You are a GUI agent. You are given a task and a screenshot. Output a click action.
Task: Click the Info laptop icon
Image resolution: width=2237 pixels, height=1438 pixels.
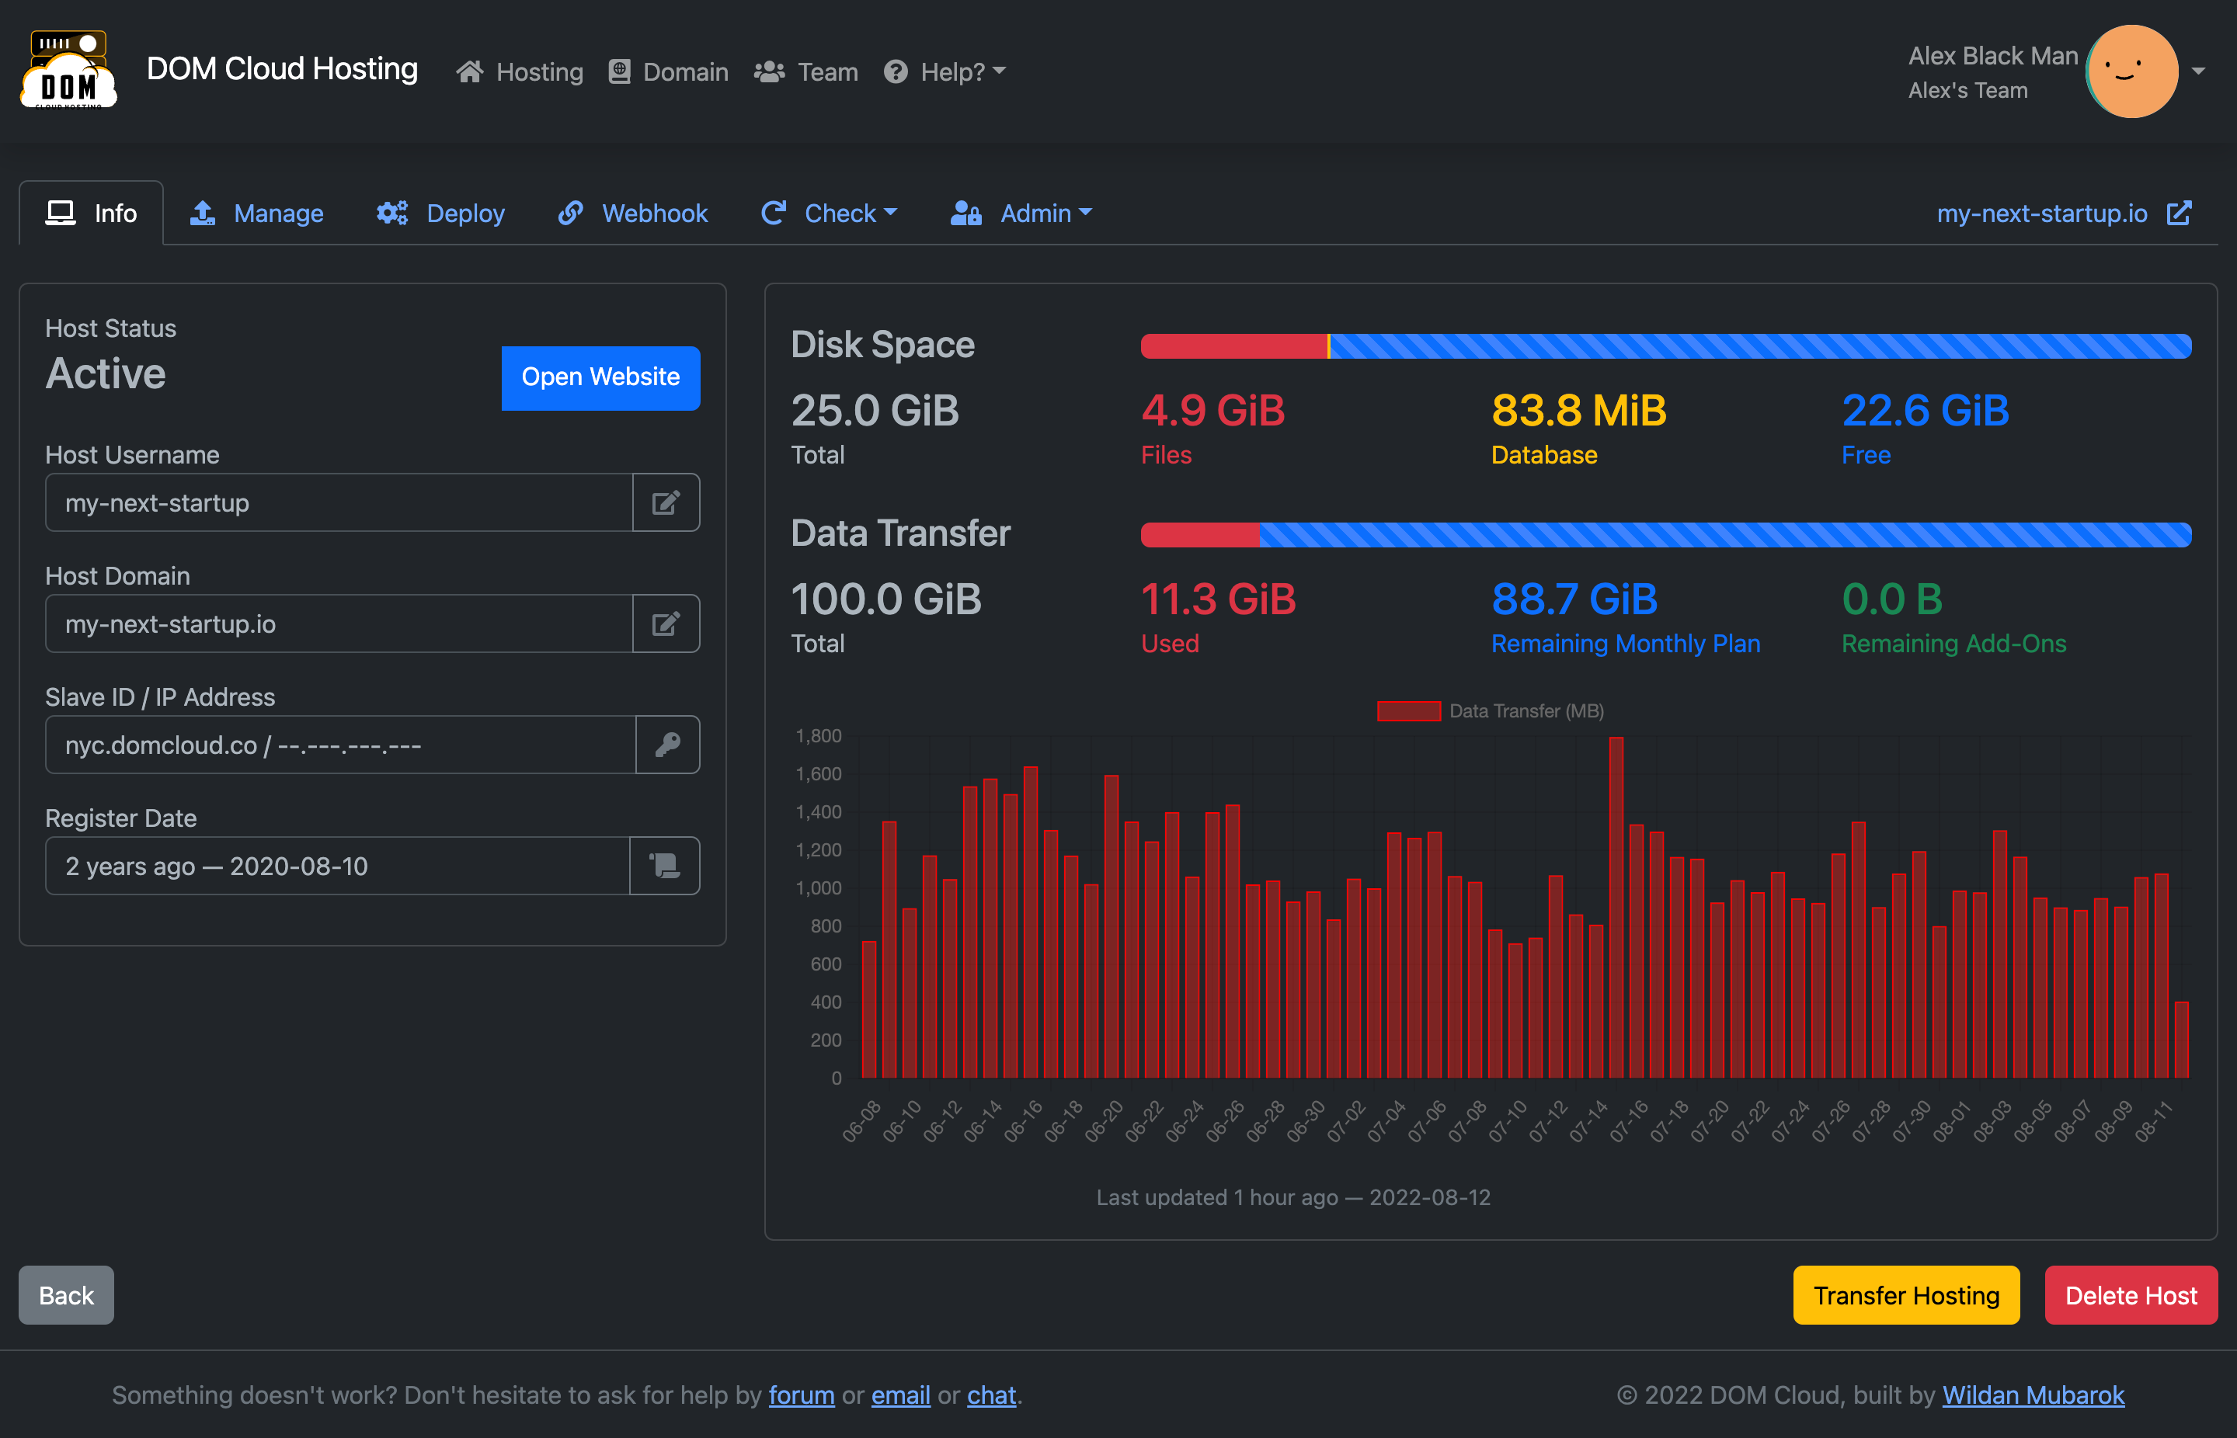pyautogui.click(x=61, y=213)
